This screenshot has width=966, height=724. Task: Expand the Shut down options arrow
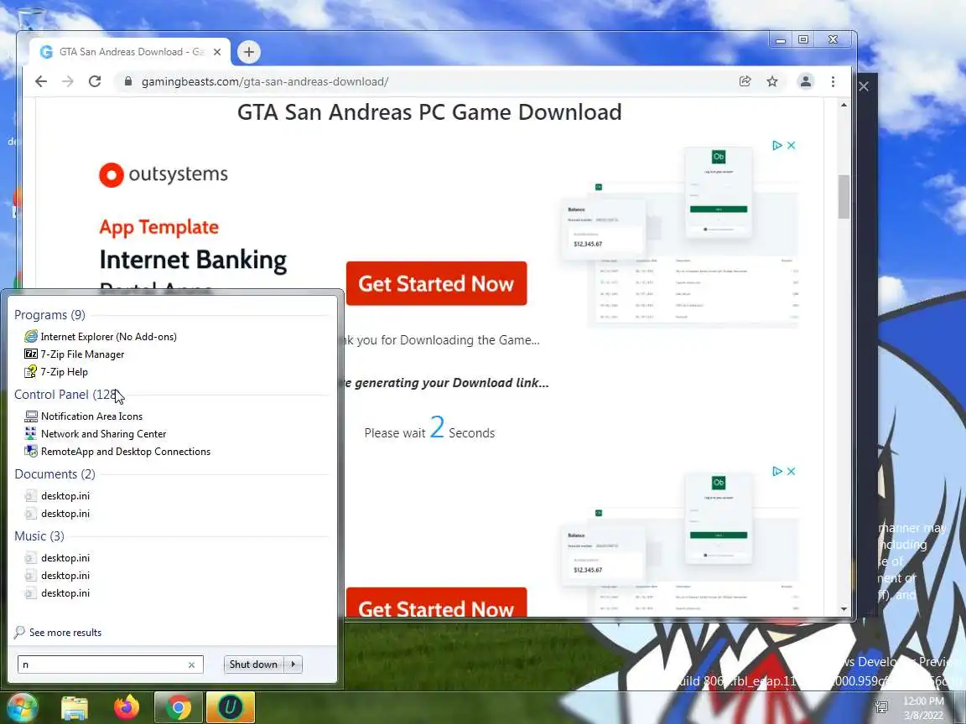293,665
